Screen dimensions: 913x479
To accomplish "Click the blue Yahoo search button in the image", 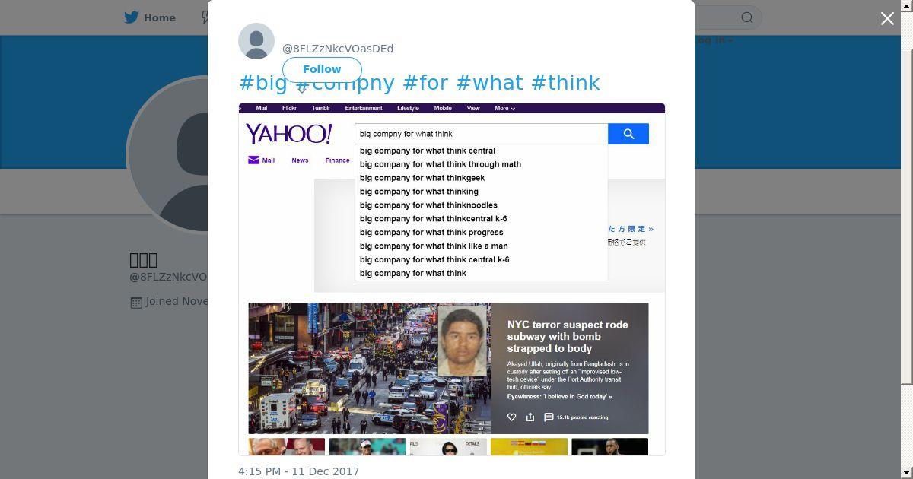I will pyautogui.click(x=628, y=134).
